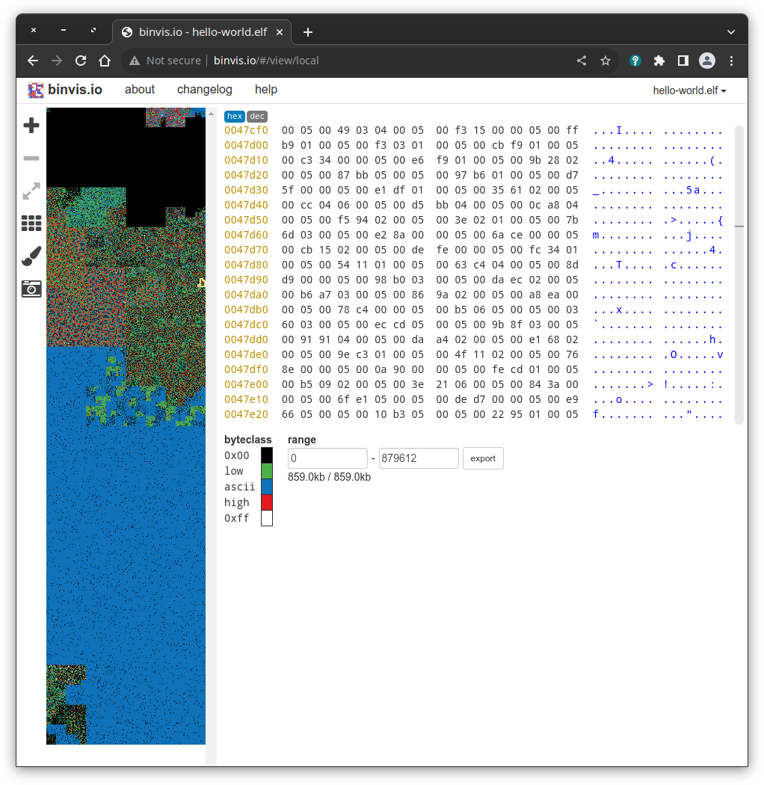Open the changelog link

pyautogui.click(x=204, y=89)
